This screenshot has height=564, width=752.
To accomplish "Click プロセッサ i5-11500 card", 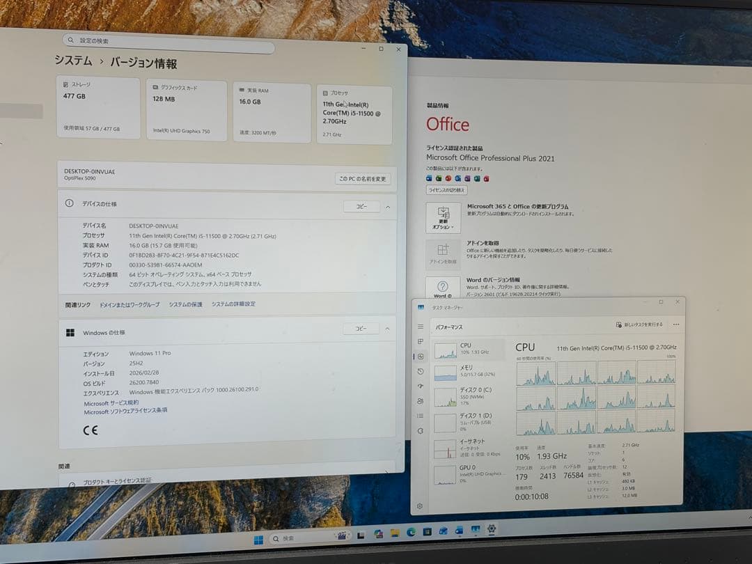I will point(354,115).
